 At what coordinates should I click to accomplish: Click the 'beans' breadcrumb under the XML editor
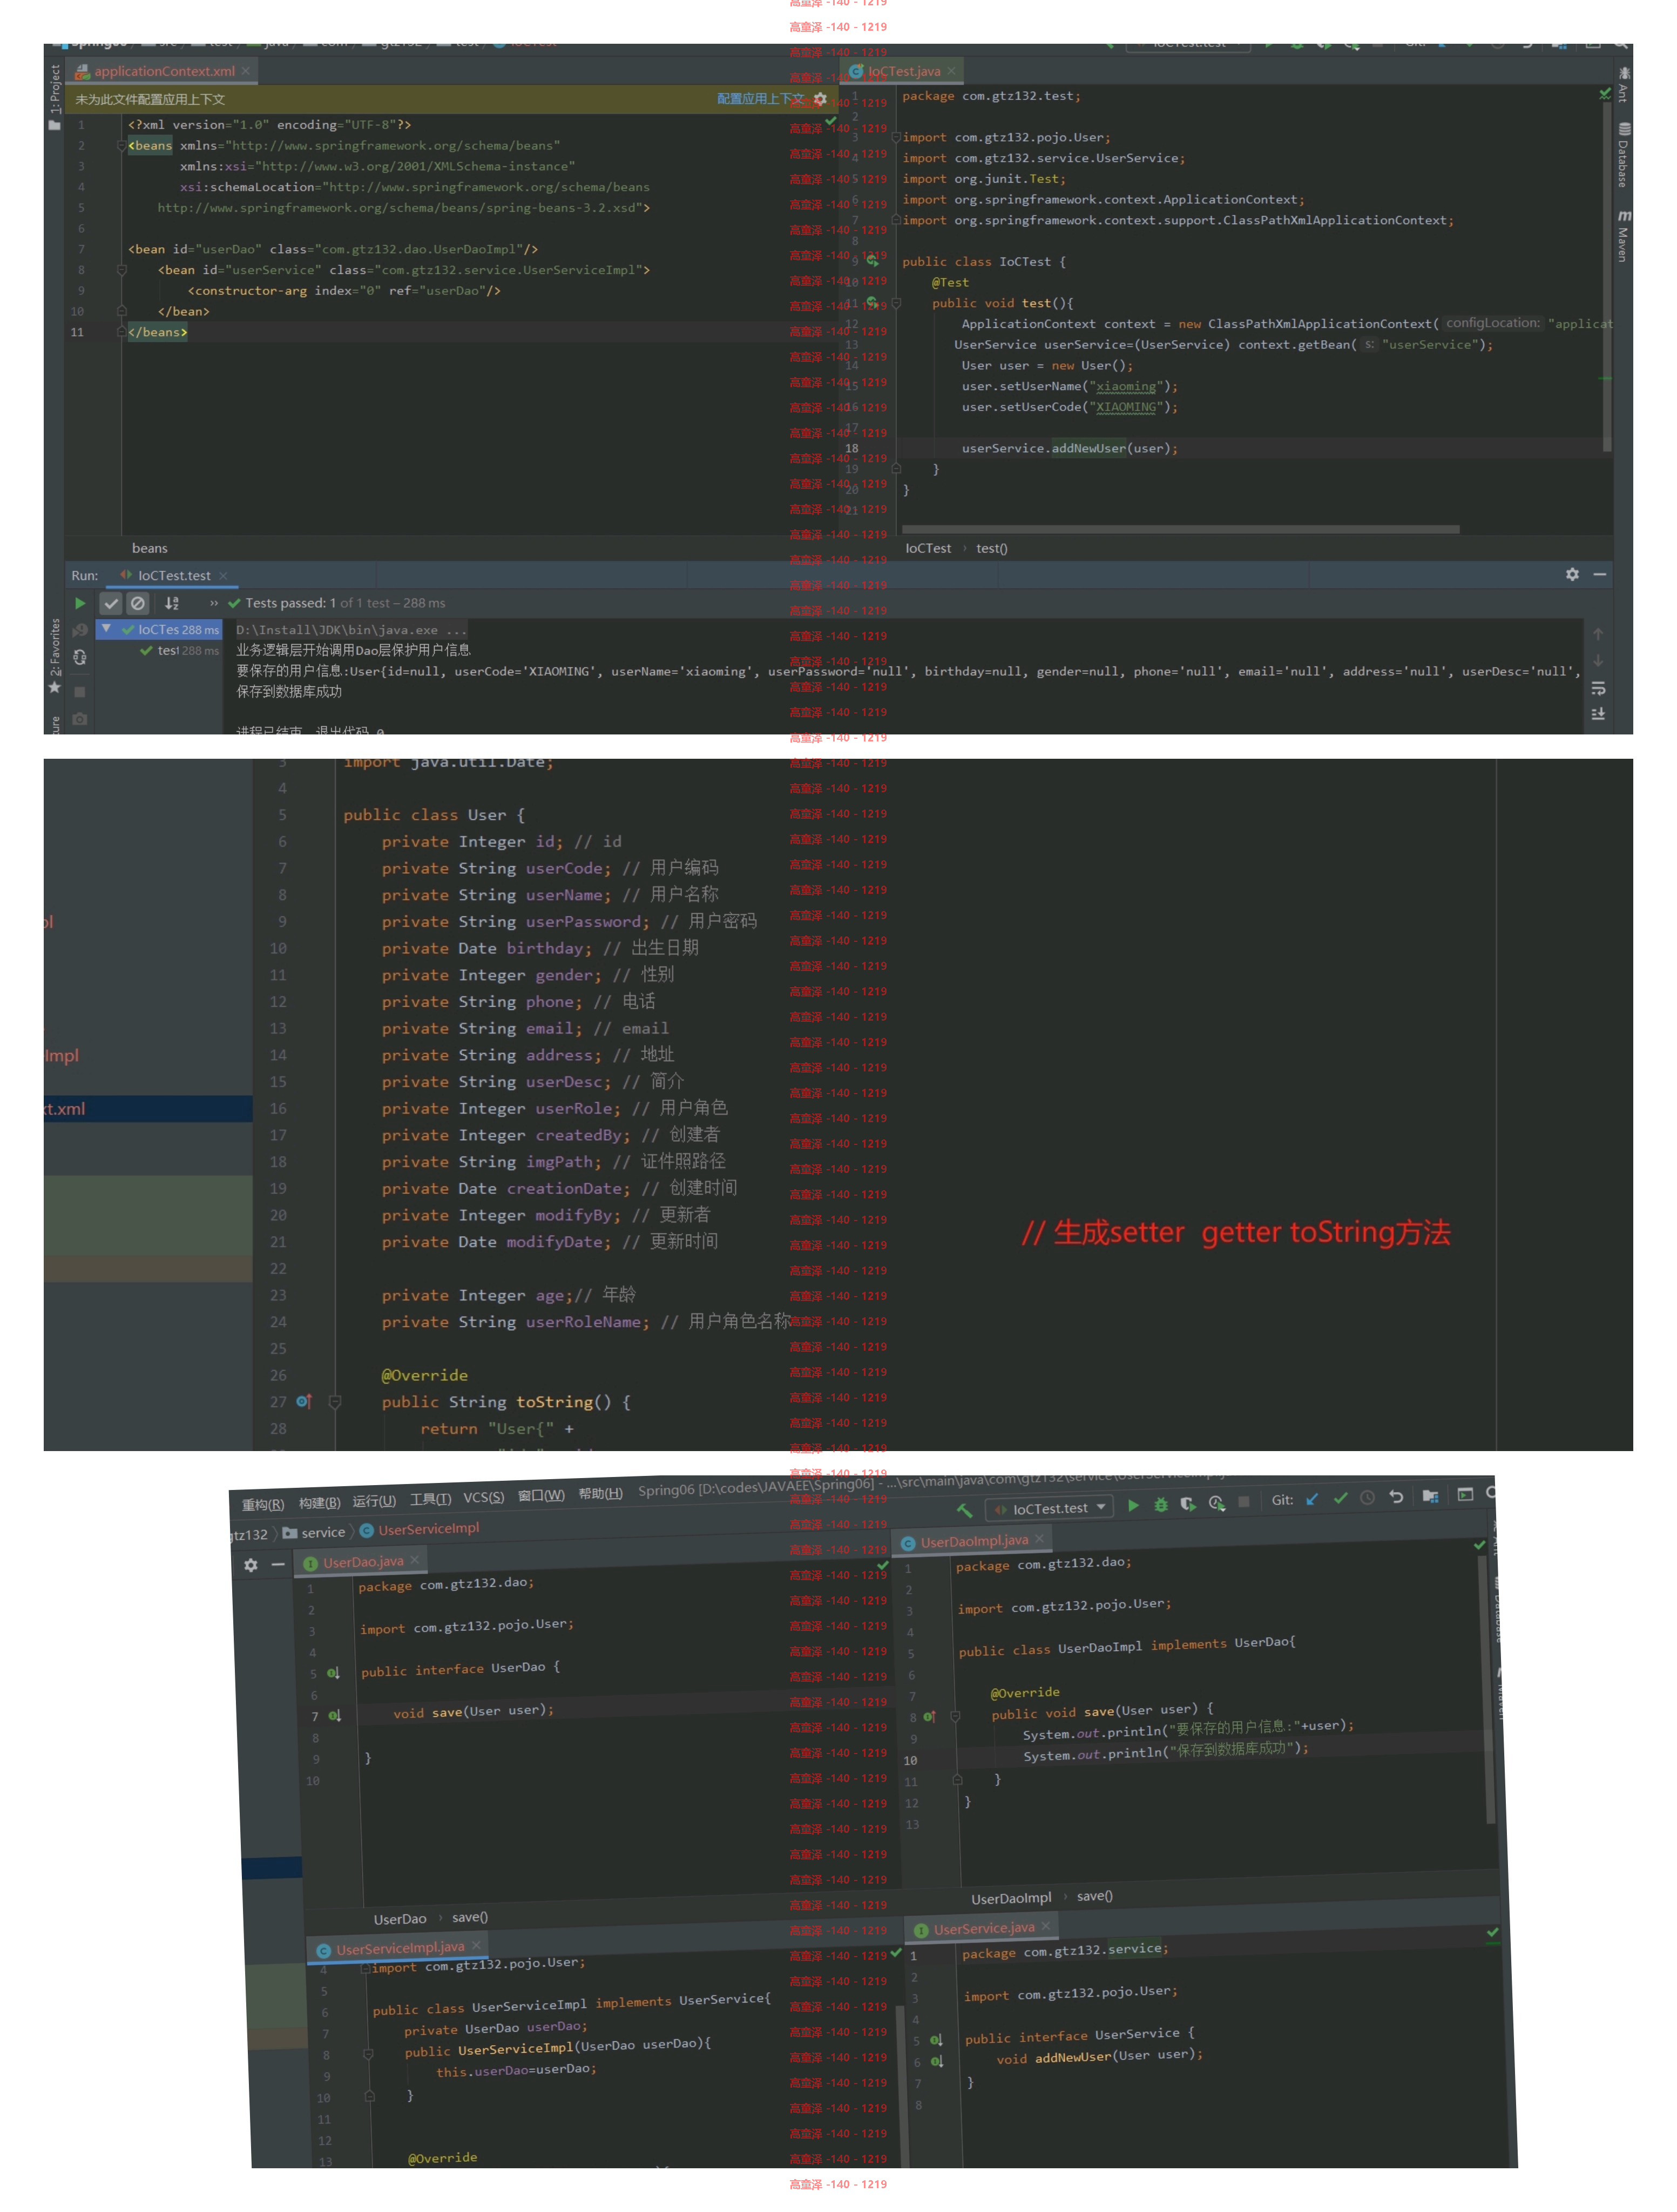(x=150, y=548)
